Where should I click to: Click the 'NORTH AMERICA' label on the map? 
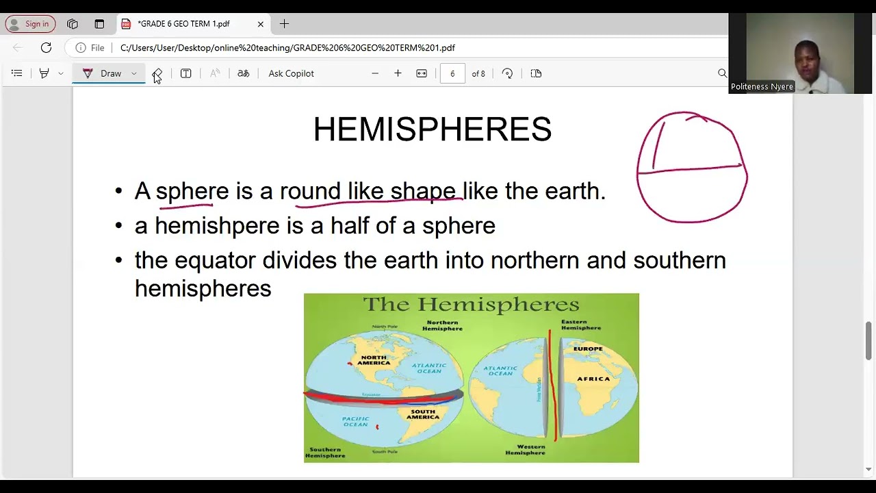[374, 360]
